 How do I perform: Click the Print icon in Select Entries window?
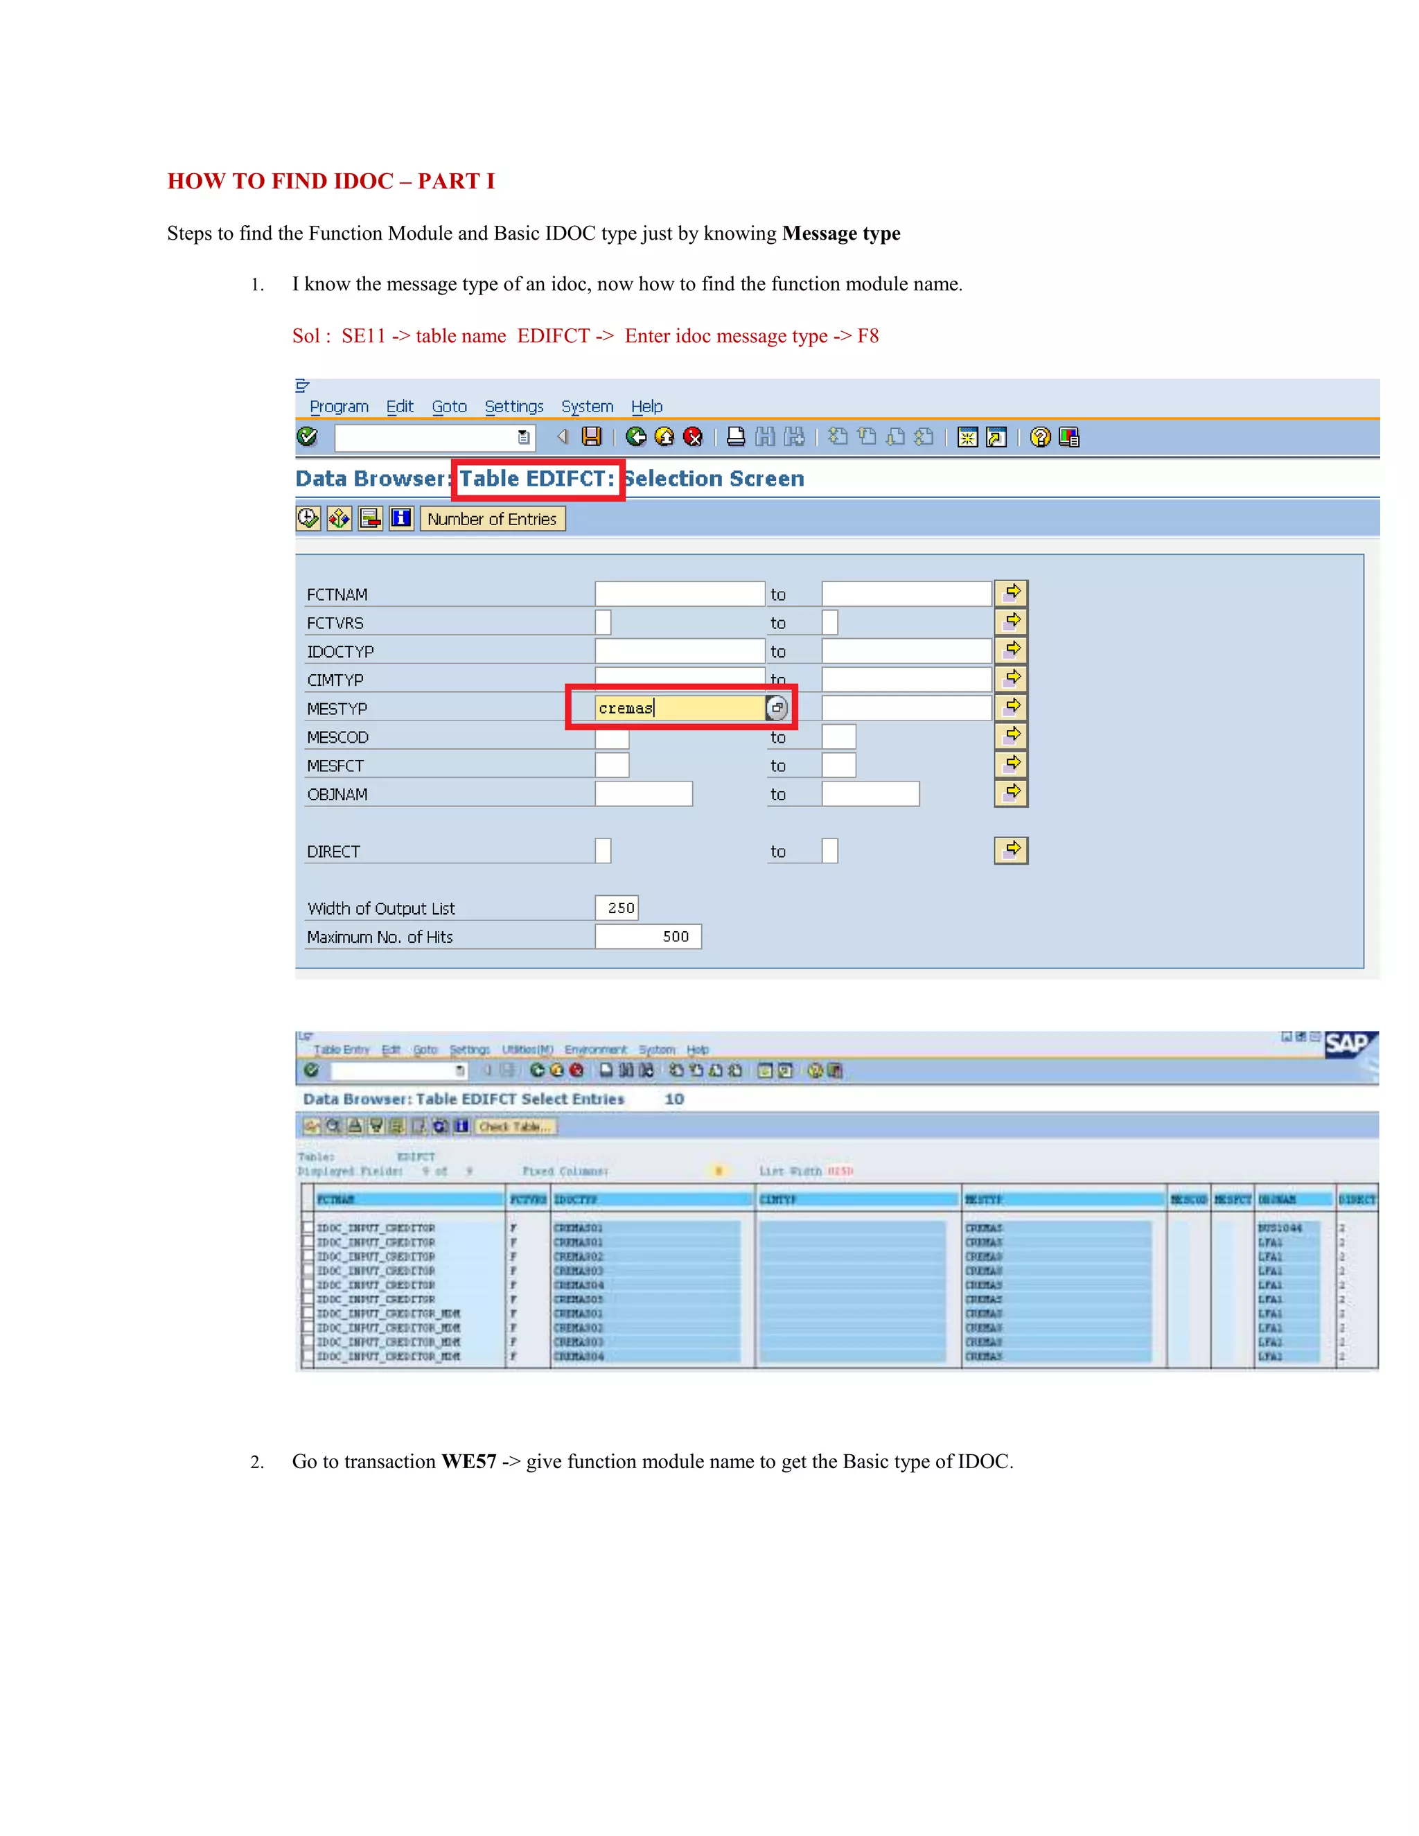pyautogui.click(x=606, y=1070)
